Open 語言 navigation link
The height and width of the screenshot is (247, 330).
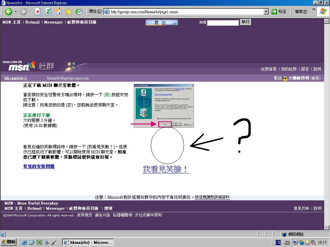(305, 69)
